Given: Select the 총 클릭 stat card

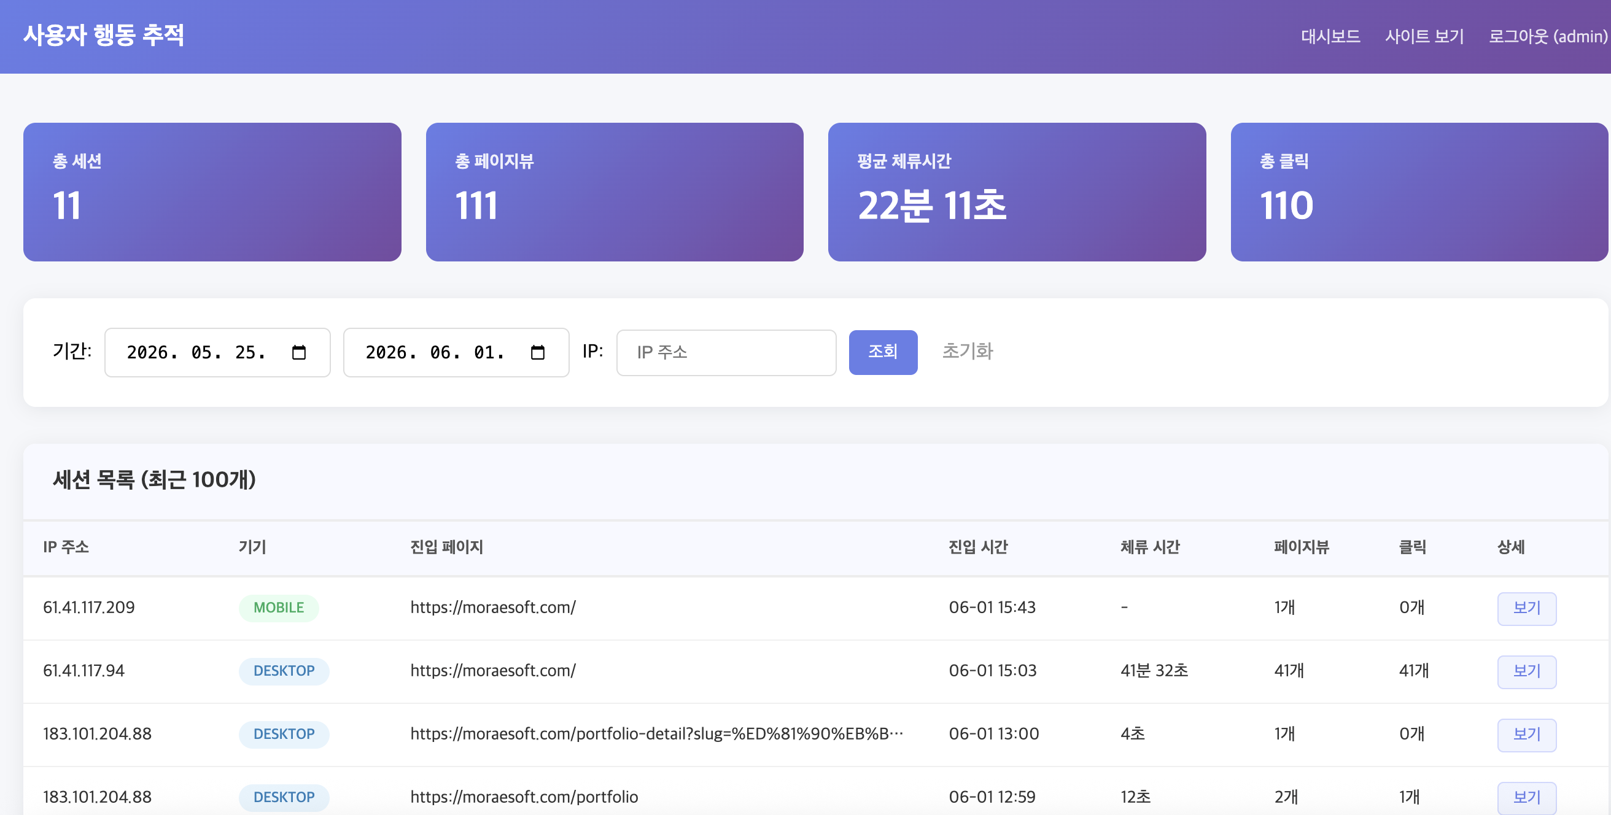Looking at the screenshot, I should [x=1418, y=192].
